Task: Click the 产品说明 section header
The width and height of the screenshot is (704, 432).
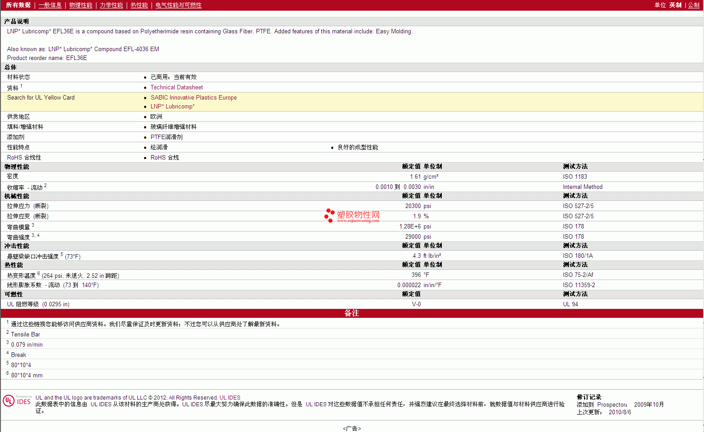Action: click(16, 22)
